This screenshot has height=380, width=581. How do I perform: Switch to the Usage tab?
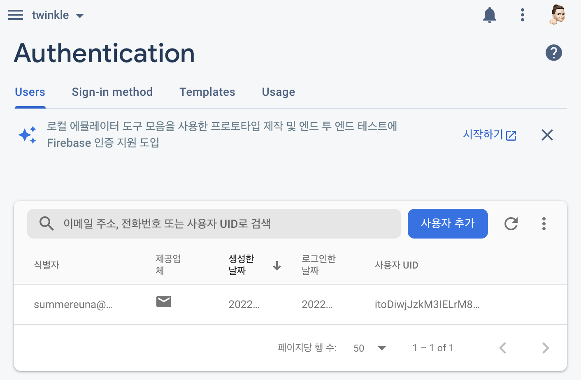pyautogui.click(x=279, y=92)
